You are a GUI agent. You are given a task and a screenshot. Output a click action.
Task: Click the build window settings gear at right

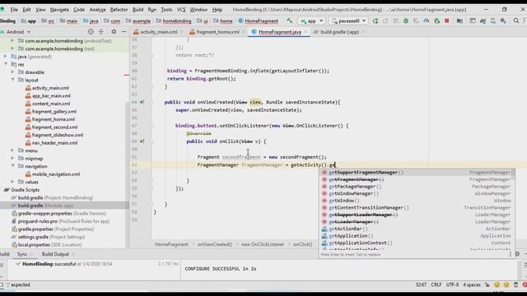pyautogui.click(x=517, y=254)
